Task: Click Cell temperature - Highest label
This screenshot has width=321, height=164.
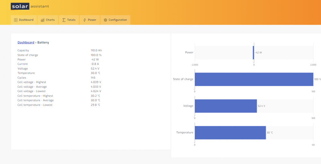Action: [x=35, y=96]
